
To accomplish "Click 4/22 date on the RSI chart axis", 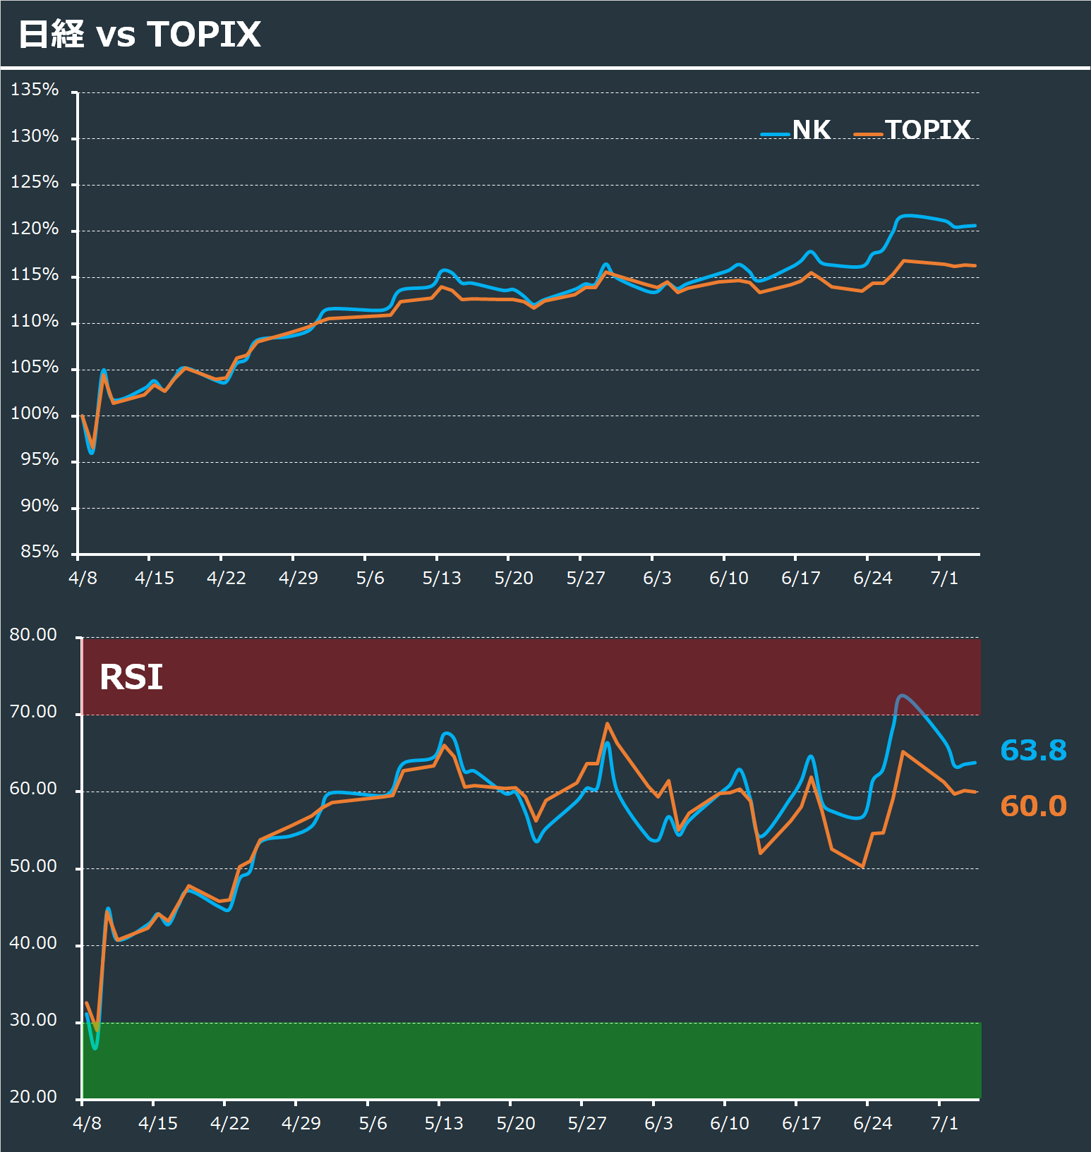I will point(230,1123).
